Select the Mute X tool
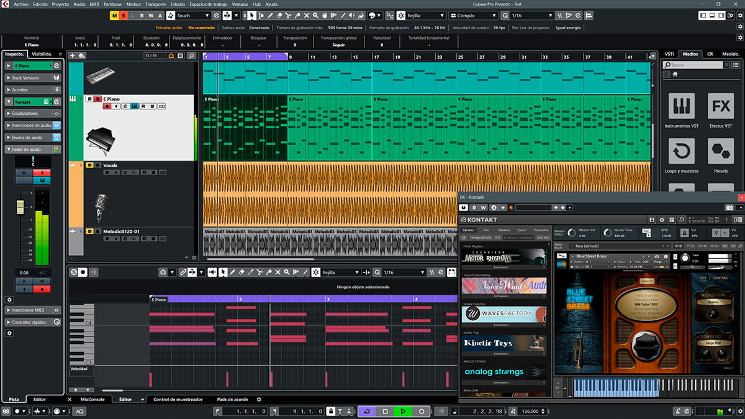The width and height of the screenshot is (745, 419). point(305,16)
